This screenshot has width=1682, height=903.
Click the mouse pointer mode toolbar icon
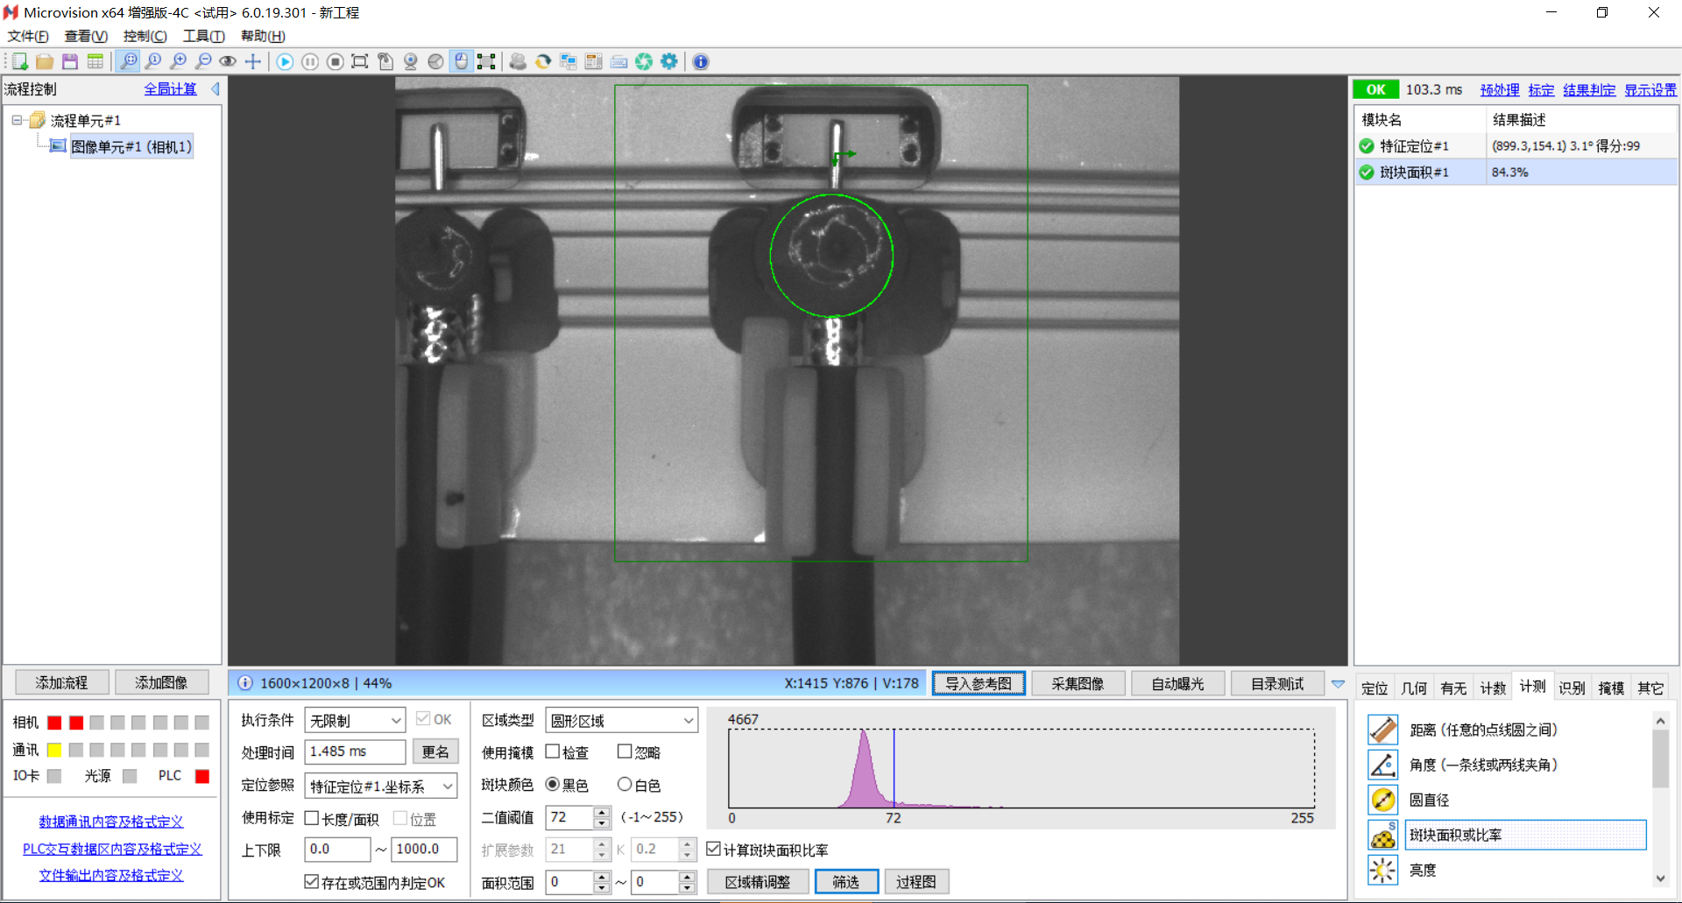pos(461,61)
